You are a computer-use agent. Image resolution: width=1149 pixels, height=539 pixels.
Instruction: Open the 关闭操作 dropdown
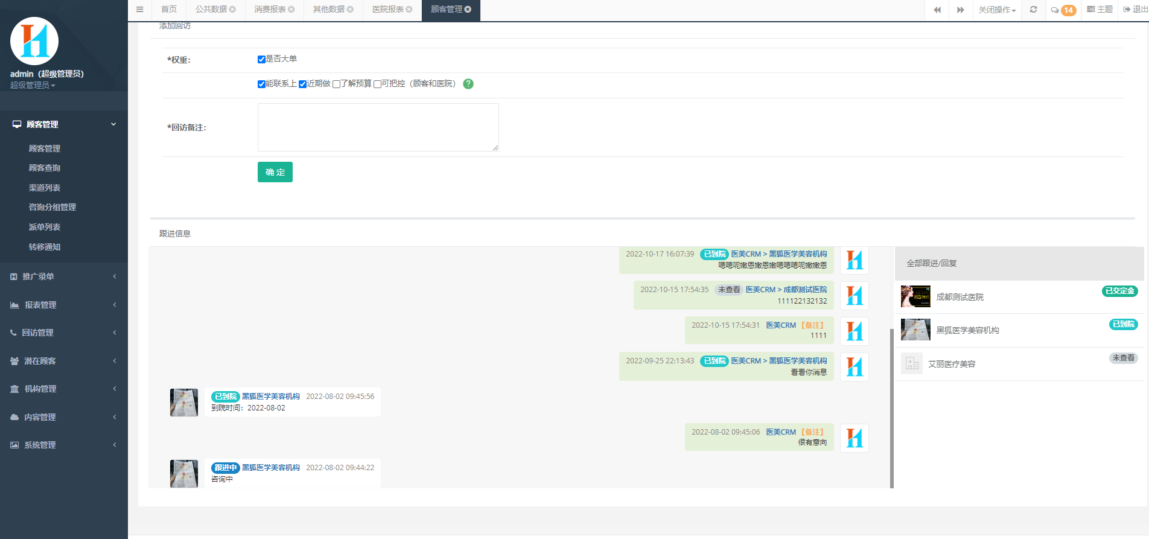[997, 10]
